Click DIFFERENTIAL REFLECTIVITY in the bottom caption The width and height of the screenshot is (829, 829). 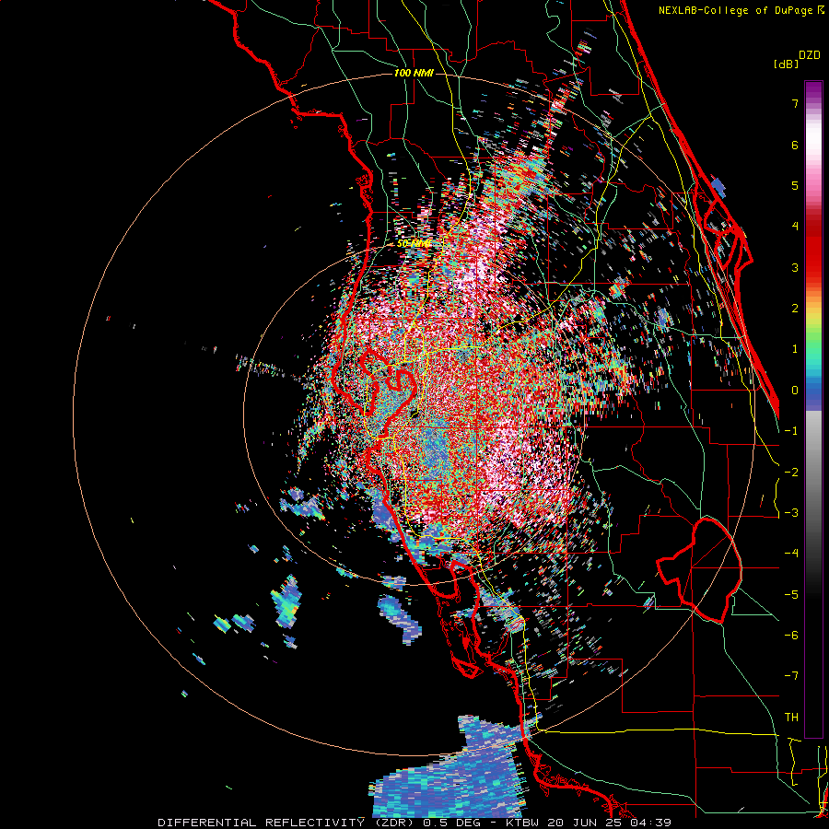(x=262, y=823)
